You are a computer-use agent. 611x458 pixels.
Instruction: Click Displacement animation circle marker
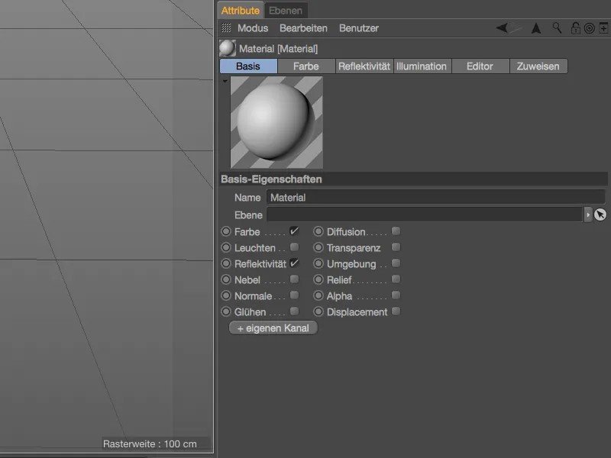[x=318, y=311]
